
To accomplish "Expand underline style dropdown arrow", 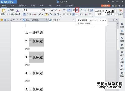I will coord(32,14).
